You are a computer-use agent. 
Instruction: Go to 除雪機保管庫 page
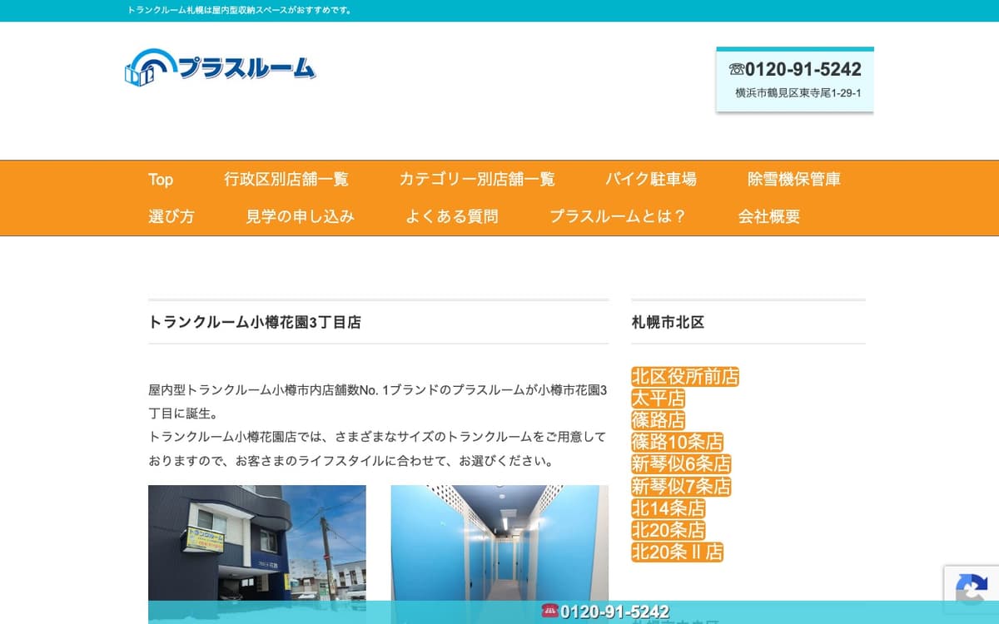click(794, 179)
